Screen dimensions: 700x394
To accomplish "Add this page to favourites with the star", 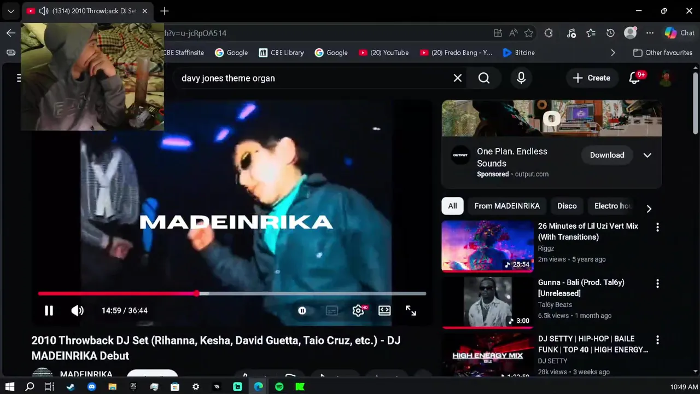I will click(x=528, y=33).
